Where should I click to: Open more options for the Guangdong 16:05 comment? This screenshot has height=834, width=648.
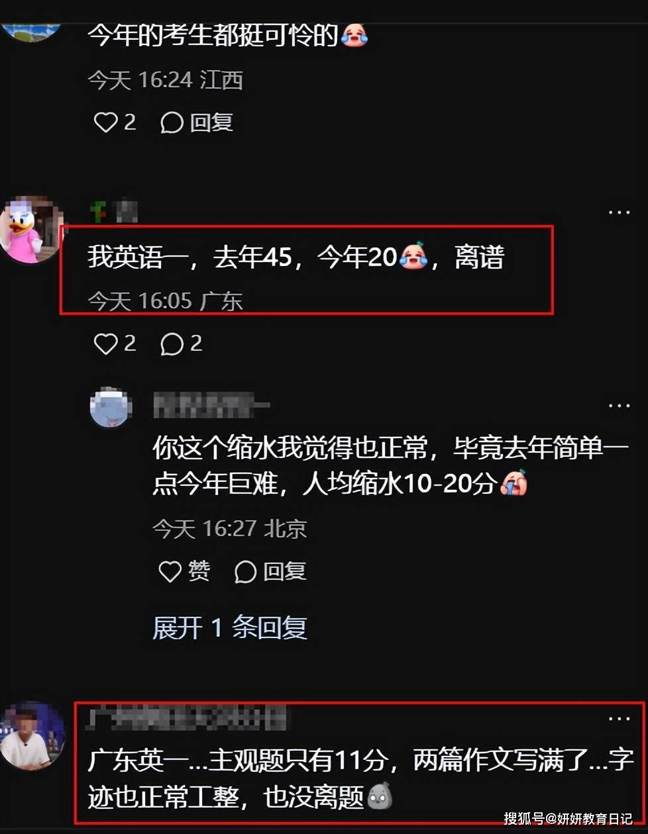pyautogui.click(x=619, y=212)
